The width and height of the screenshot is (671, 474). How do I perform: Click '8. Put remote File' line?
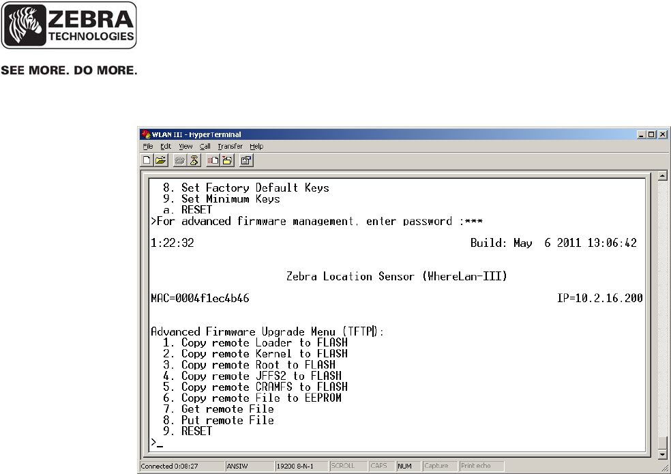pyautogui.click(x=218, y=421)
